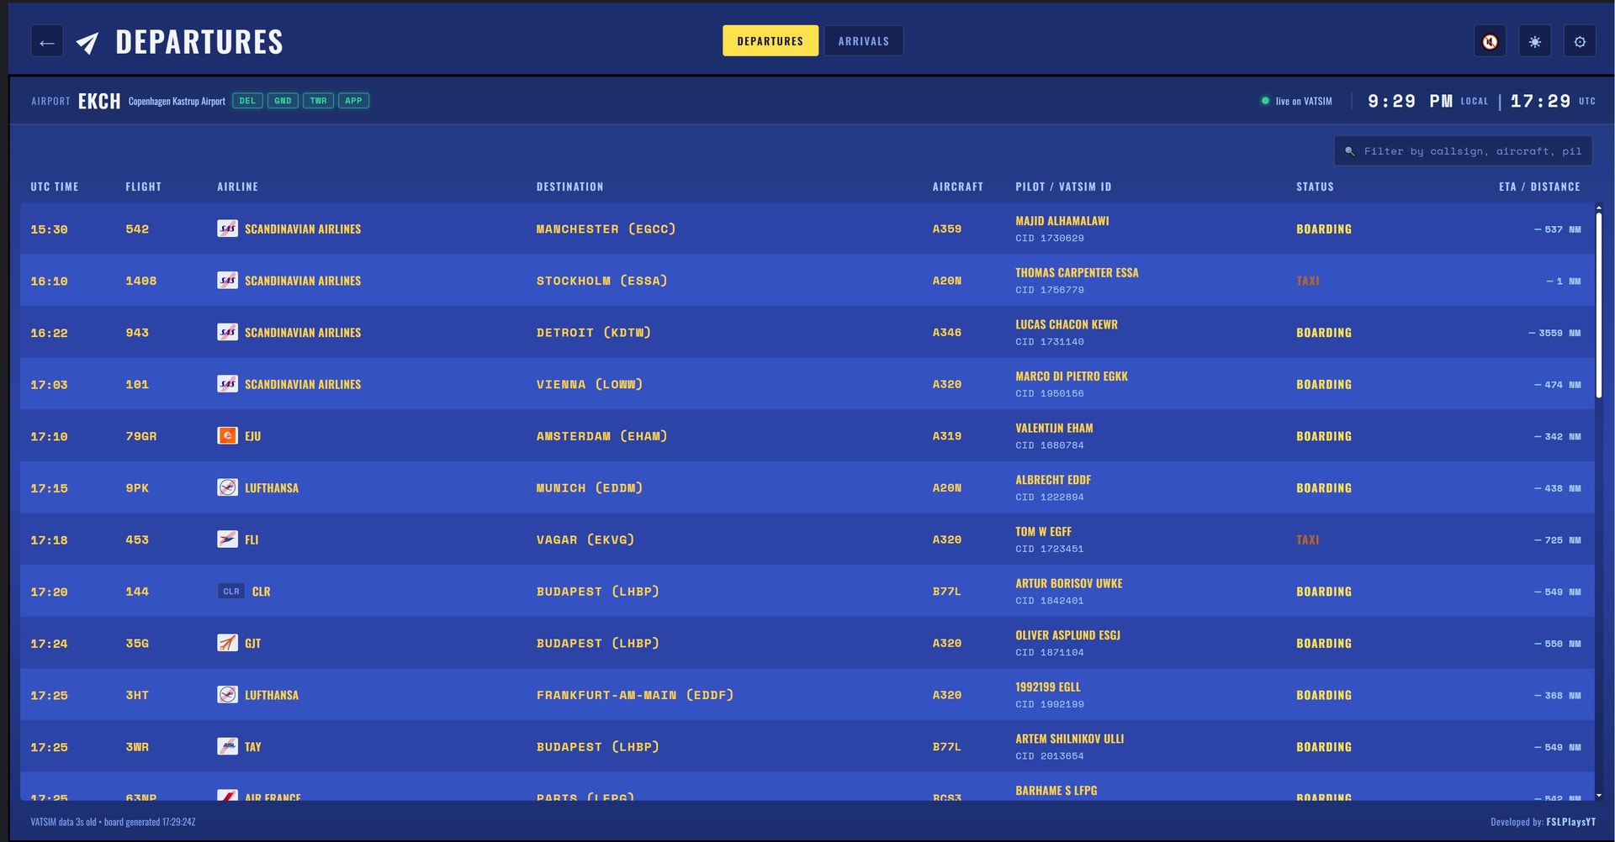Click the FLIGHT column header
Image resolution: width=1615 pixels, height=842 pixels.
tap(143, 187)
